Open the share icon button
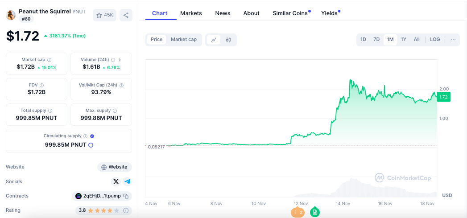The width and height of the screenshot is (467, 218). point(126,15)
